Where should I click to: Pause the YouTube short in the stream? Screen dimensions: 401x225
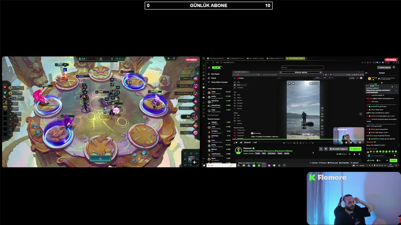[x=289, y=83]
